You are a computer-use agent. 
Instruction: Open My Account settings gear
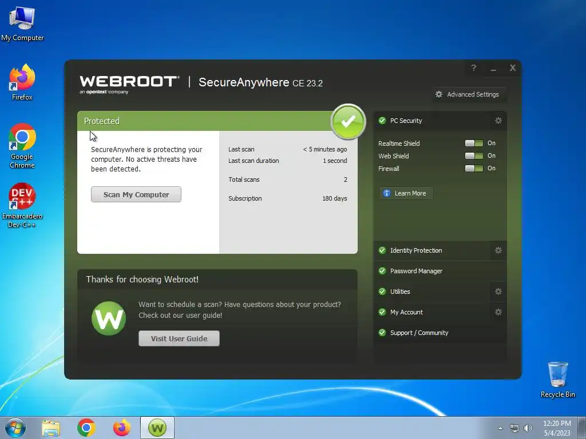pos(498,312)
